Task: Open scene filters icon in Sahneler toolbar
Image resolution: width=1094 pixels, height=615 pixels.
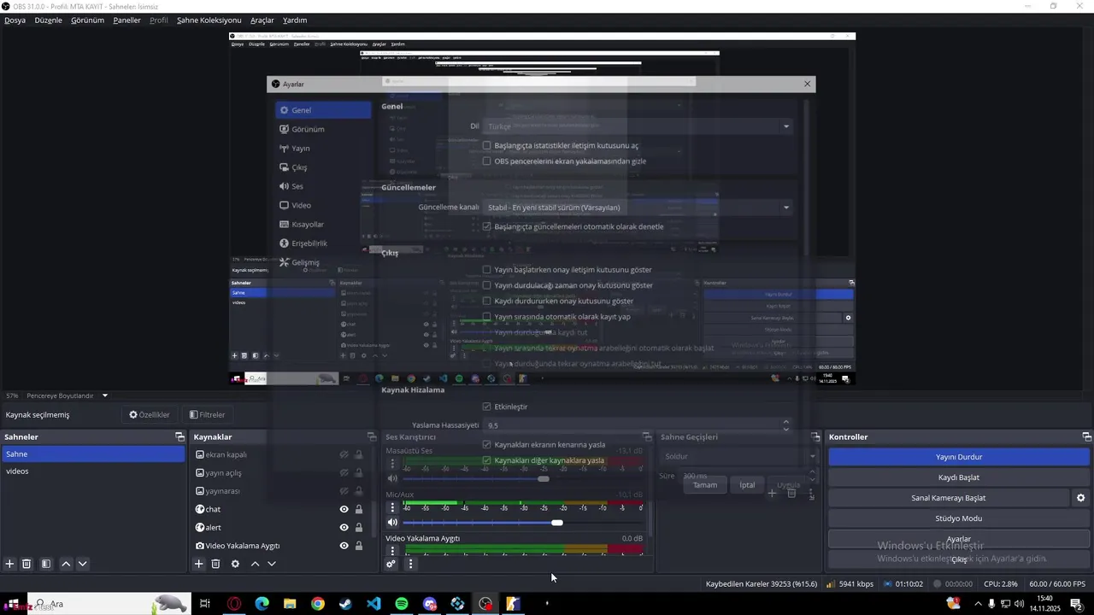Action: coord(46,564)
